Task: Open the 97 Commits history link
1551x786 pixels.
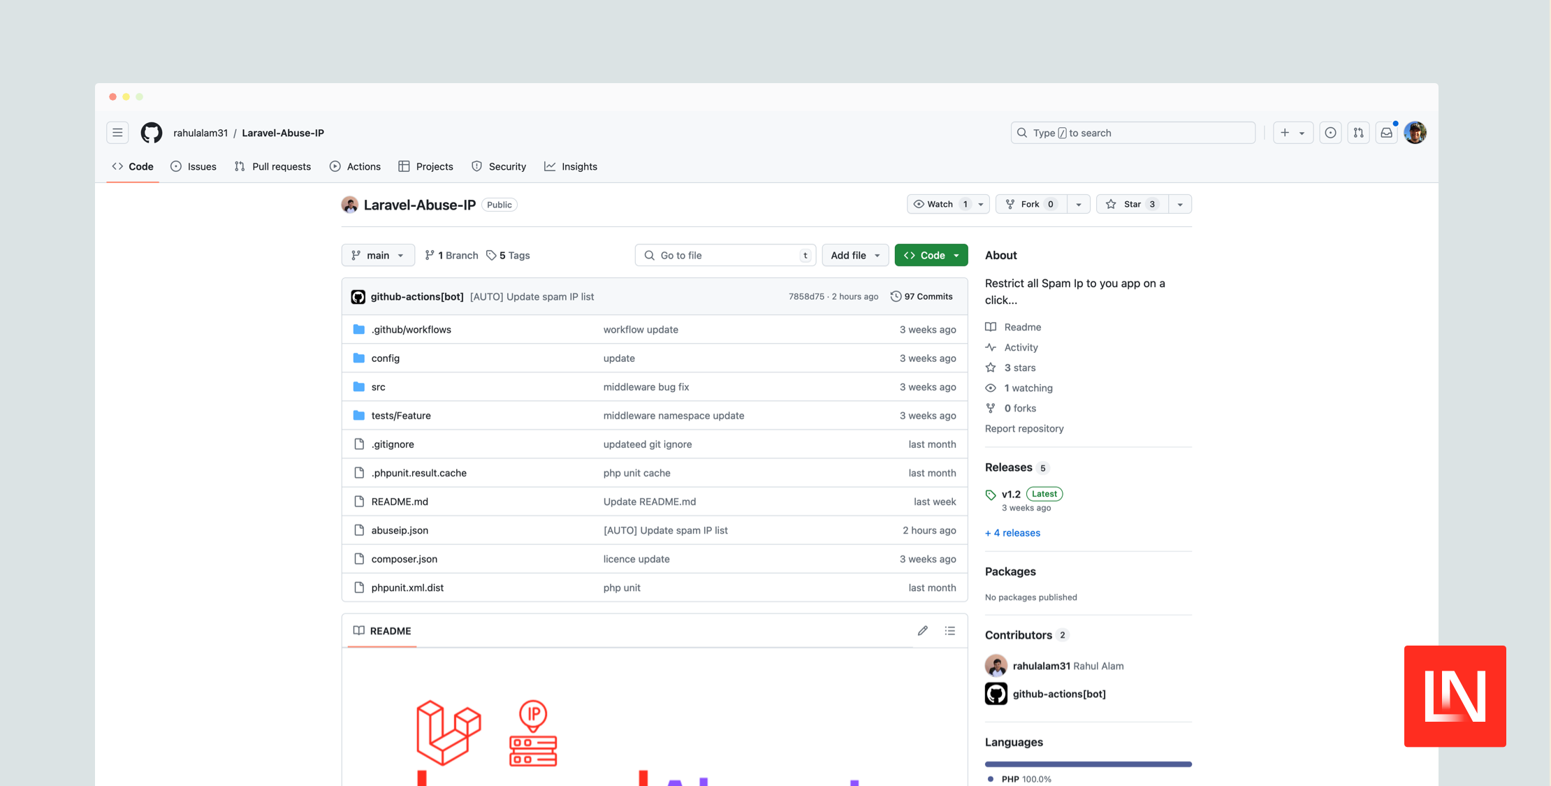Action: coord(922,297)
